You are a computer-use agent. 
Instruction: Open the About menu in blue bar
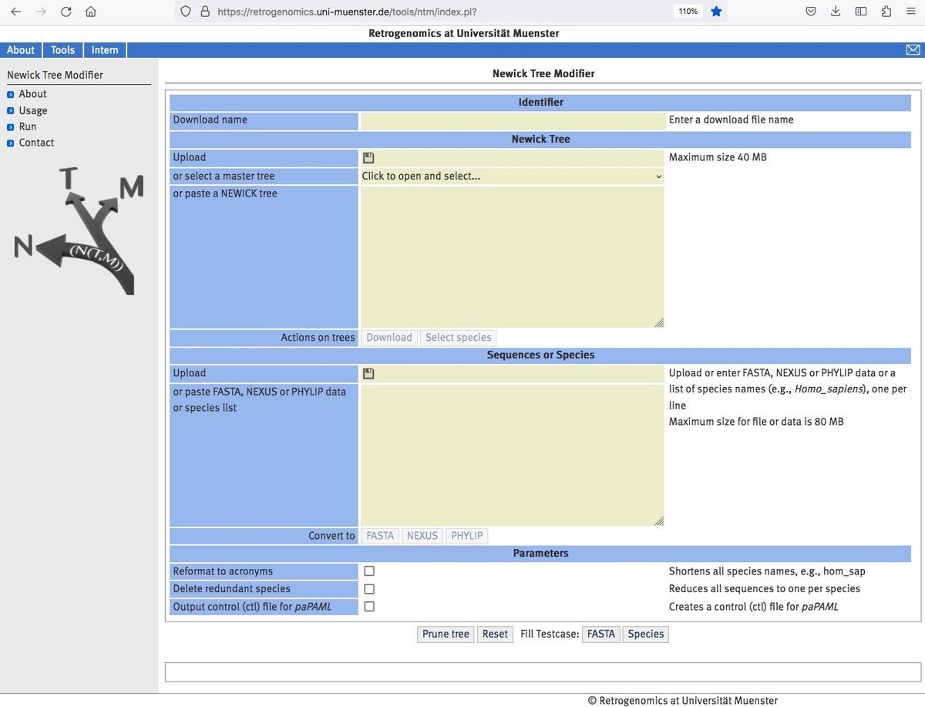[21, 50]
